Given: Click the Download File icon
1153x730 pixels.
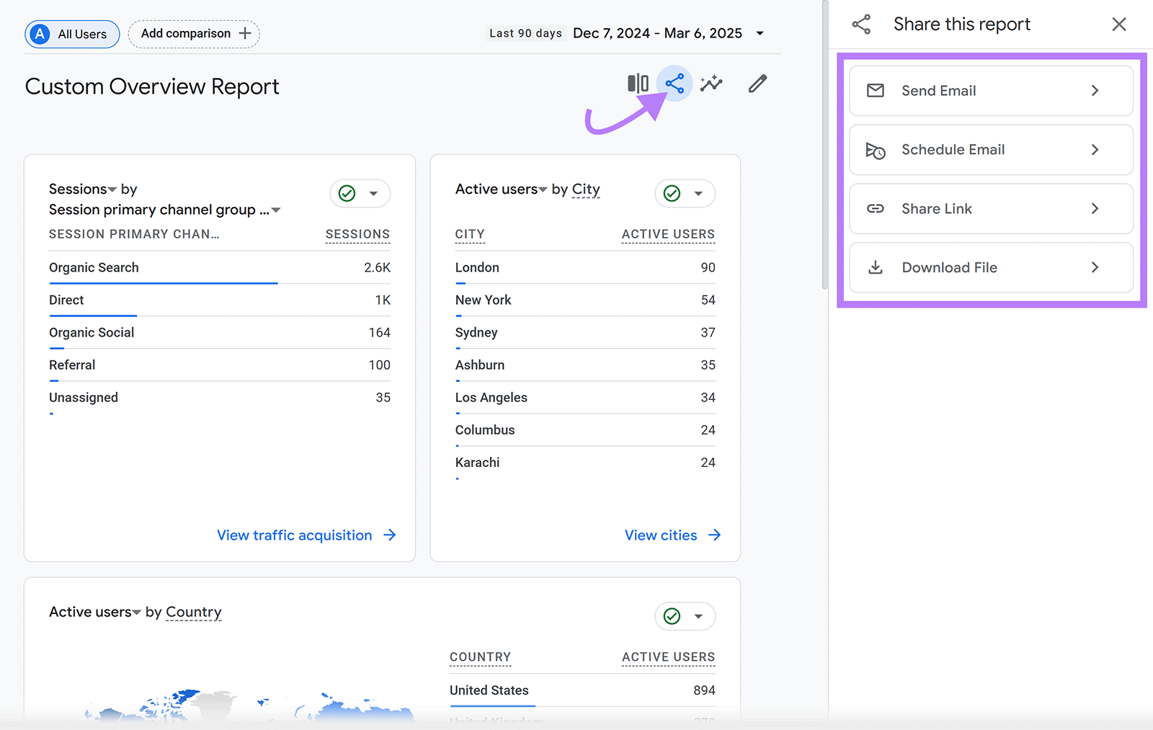Looking at the screenshot, I should coord(876,267).
